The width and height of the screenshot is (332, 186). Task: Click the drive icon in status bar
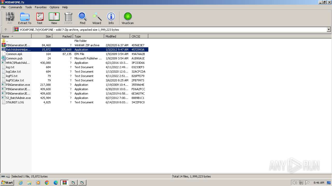tap(3, 176)
